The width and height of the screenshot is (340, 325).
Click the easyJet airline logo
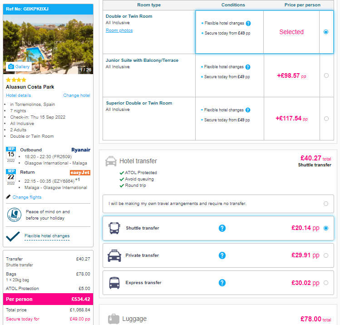[80, 173]
